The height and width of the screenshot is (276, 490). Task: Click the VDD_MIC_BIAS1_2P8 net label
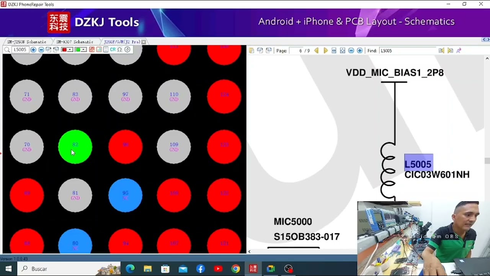(395, 73)
